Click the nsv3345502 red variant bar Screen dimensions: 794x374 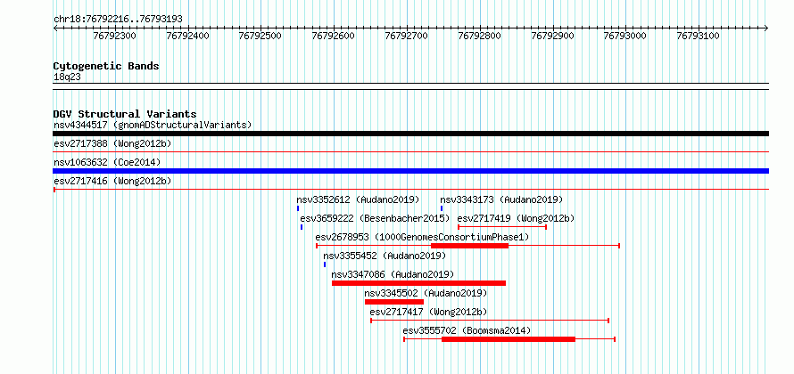point(394,302)
